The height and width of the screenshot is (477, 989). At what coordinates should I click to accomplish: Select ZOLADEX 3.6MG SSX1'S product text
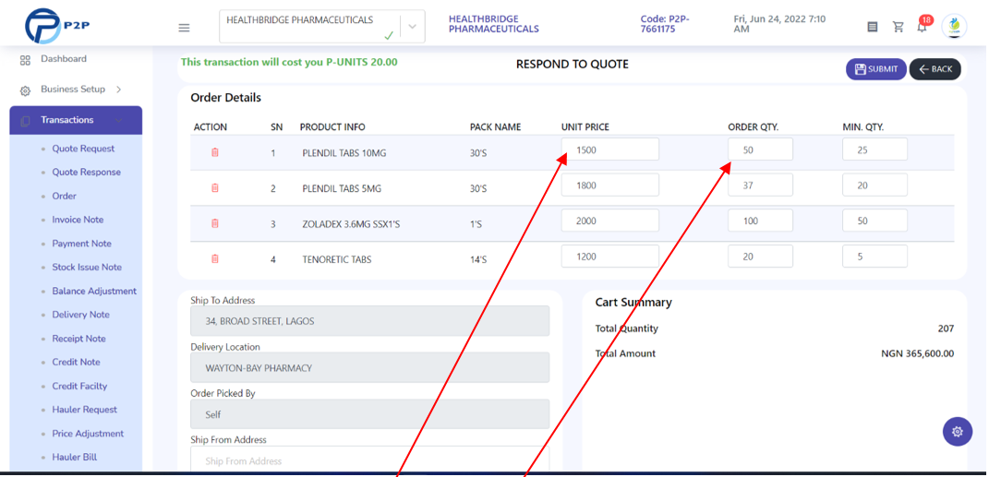[x=351, y=223]
